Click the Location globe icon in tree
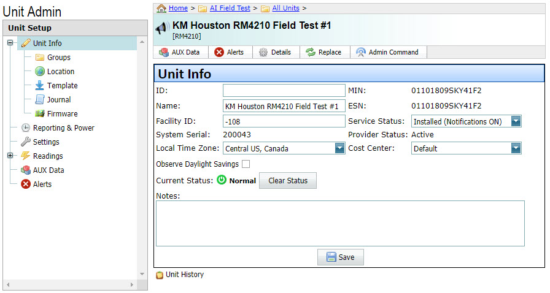Viewport: 550px width, 293px height. 40,71
